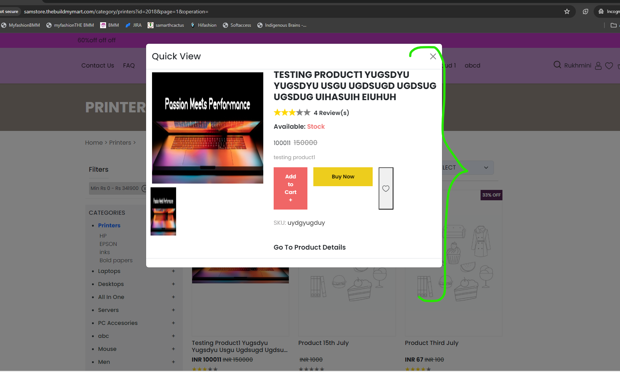
Task: Select the HP subcategory
Action: pos(103,236)
